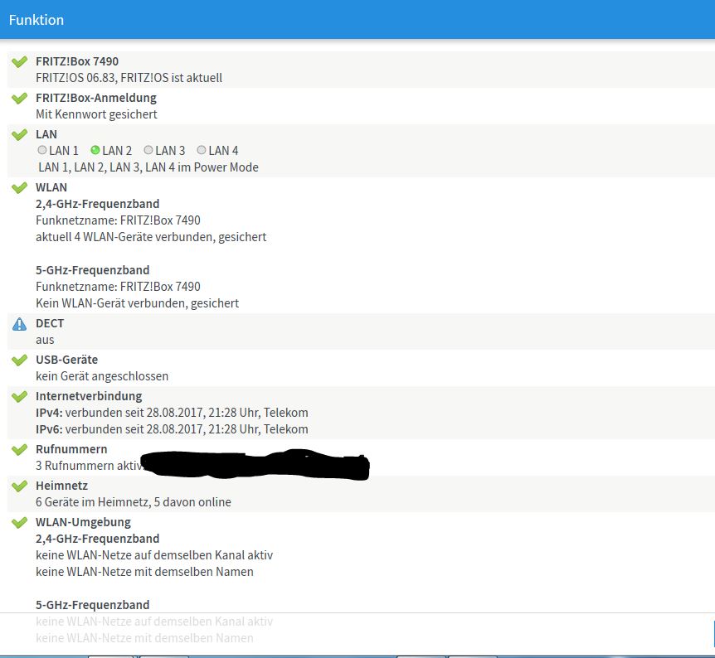
Task: Click the text 'kein Gerät angeschlossen'
Action: tap(102, 376)
